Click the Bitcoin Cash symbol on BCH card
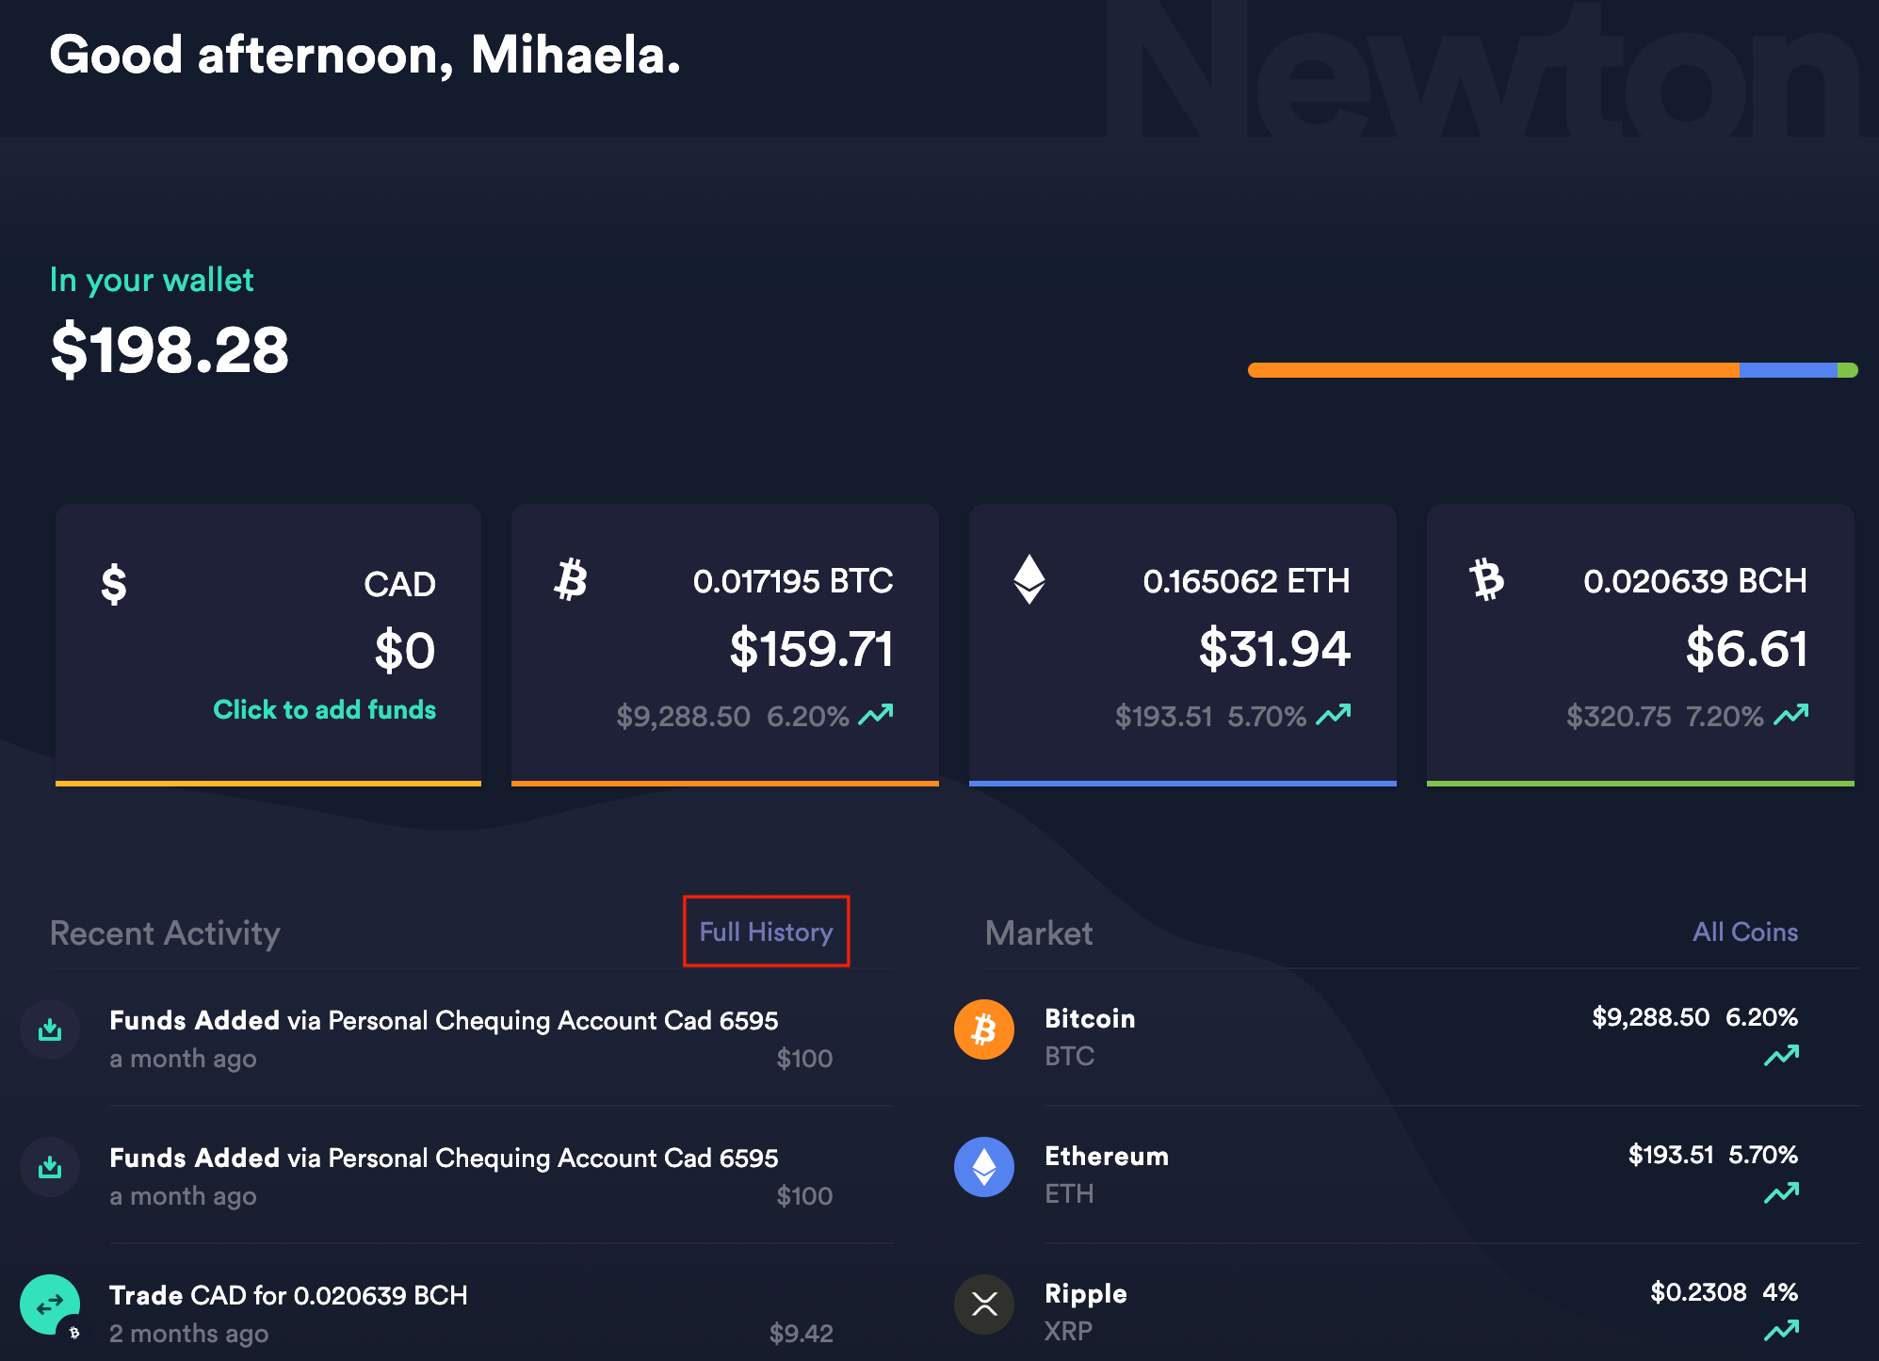The width and height of the screenshot is (1879, 1361). point(1487,579)
